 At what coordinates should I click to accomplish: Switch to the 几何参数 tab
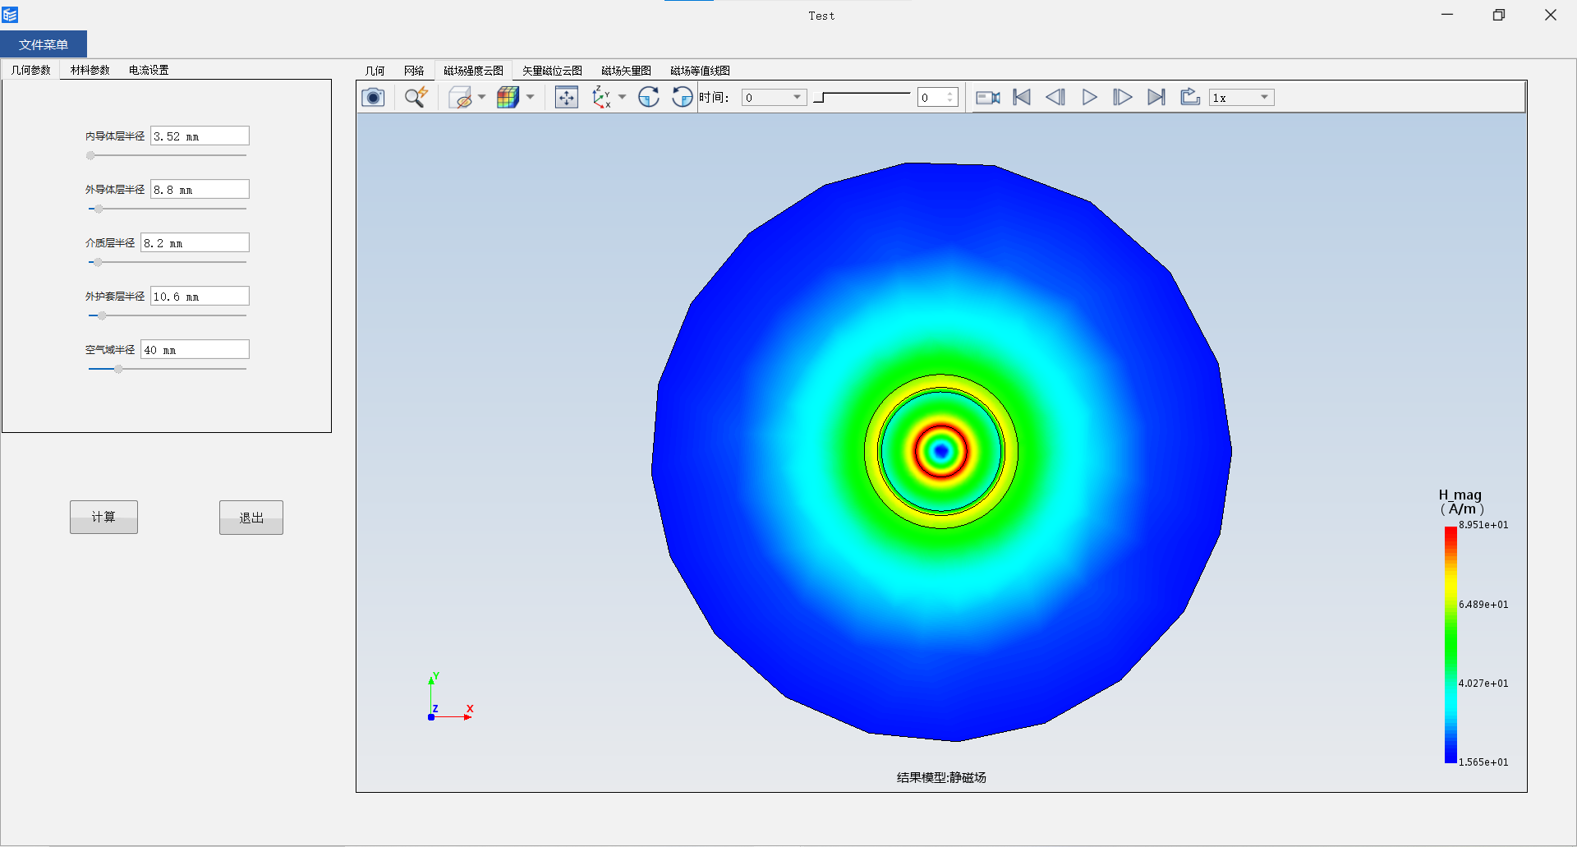click(31, 70)
